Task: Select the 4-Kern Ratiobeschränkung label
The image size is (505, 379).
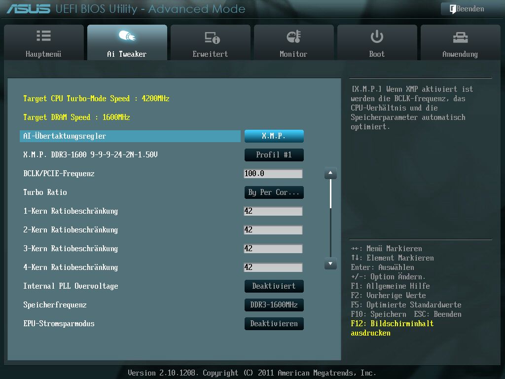Action: (x=71, y=267)
